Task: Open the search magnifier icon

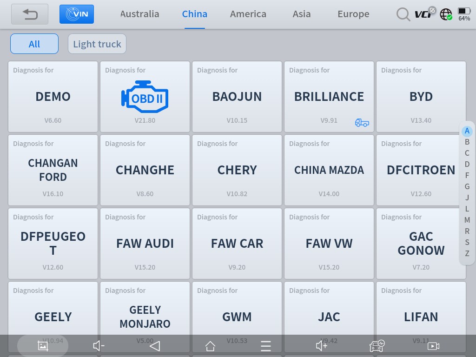Action: [403, 14]
